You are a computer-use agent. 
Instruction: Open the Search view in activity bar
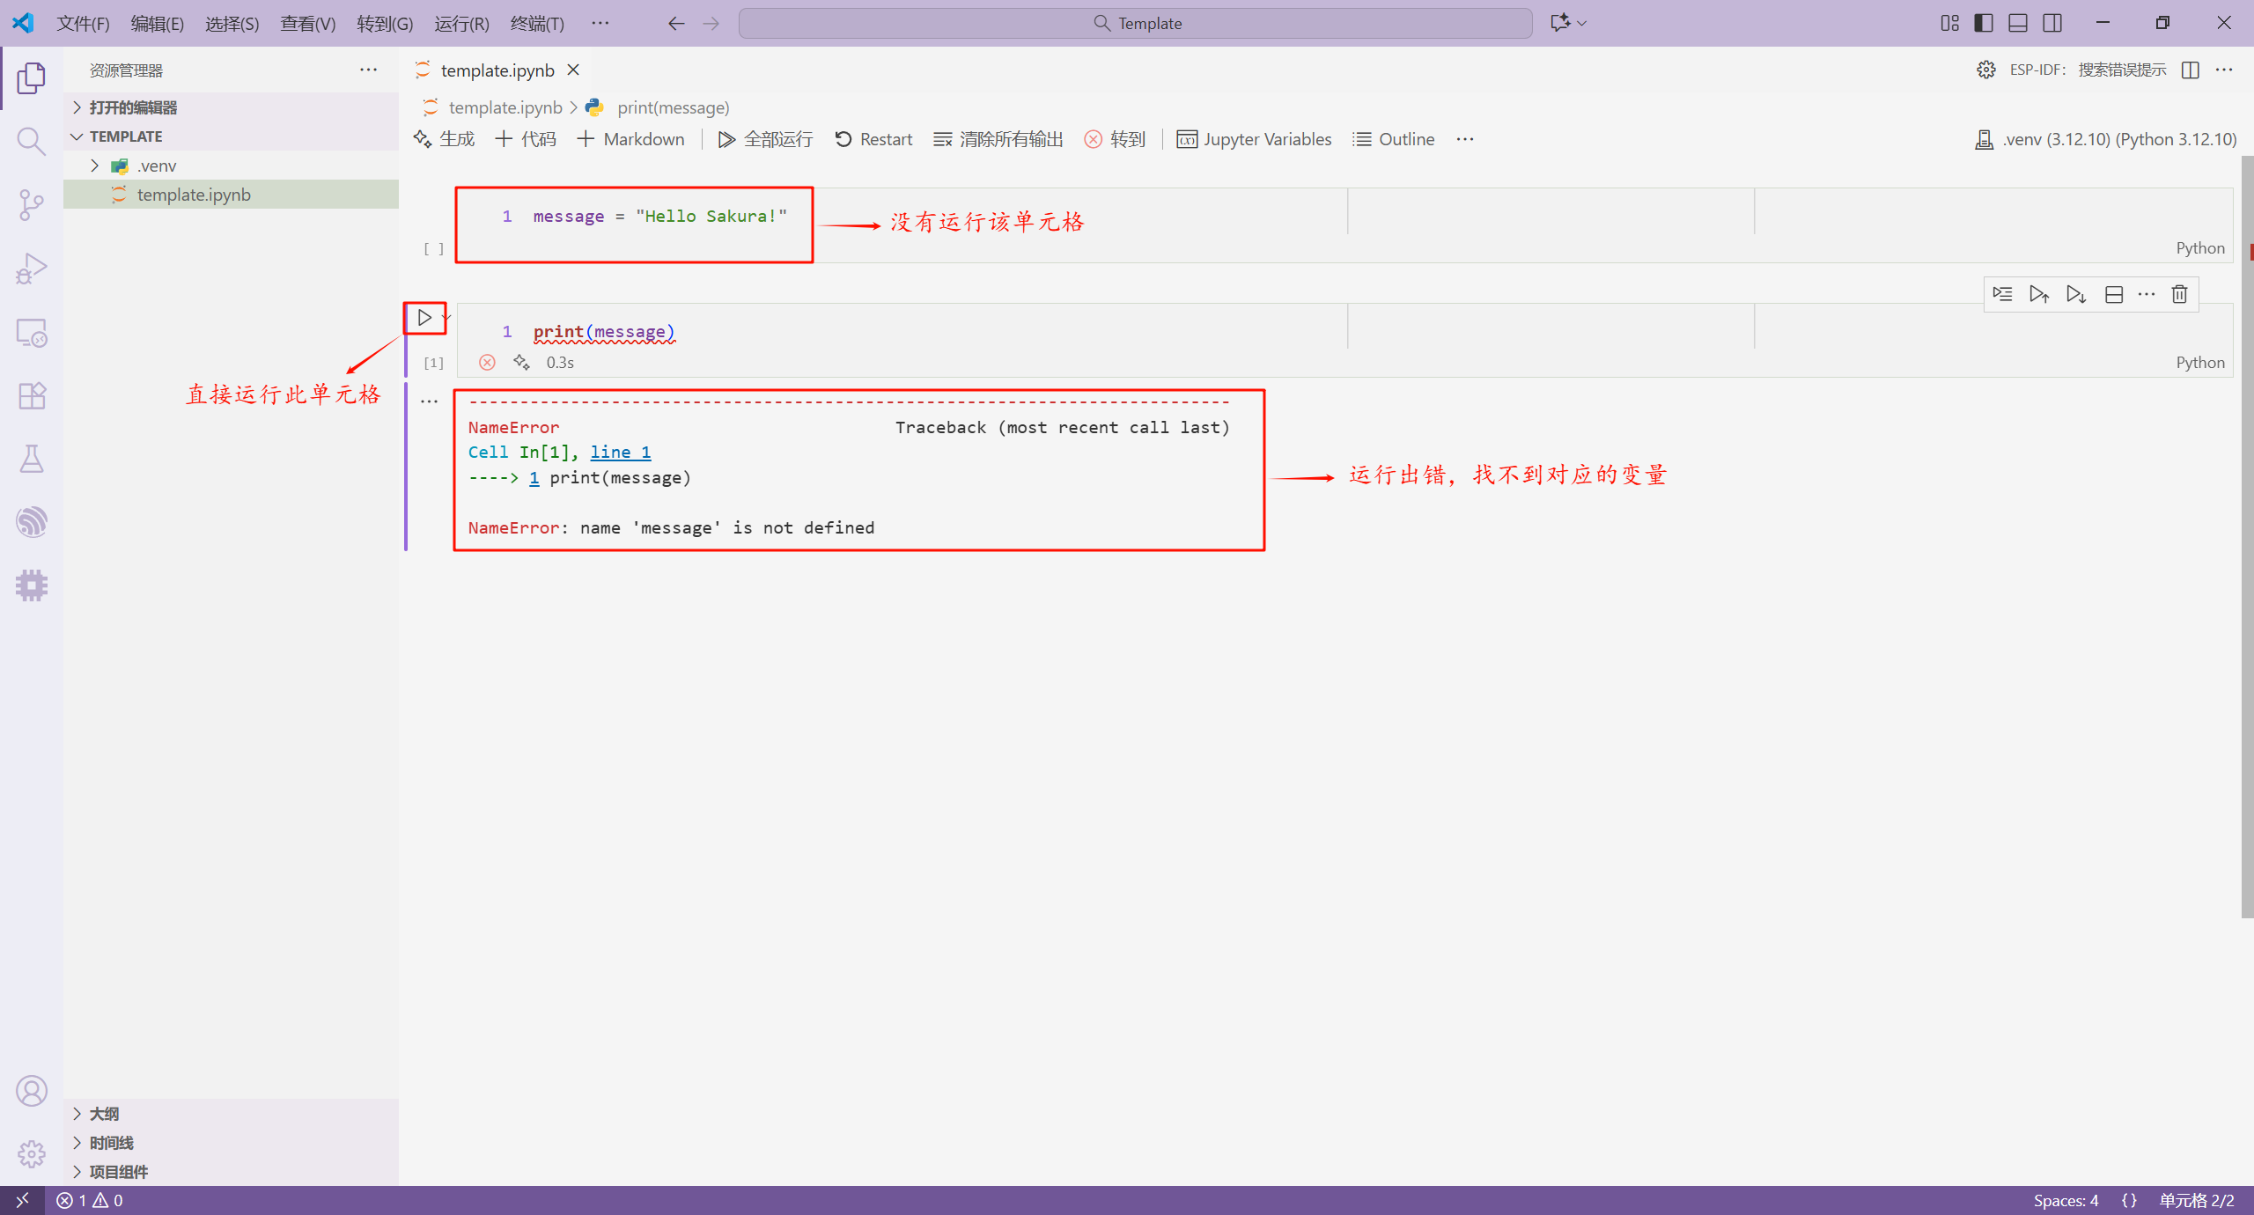pyautogui.click(x=31, y=141)
